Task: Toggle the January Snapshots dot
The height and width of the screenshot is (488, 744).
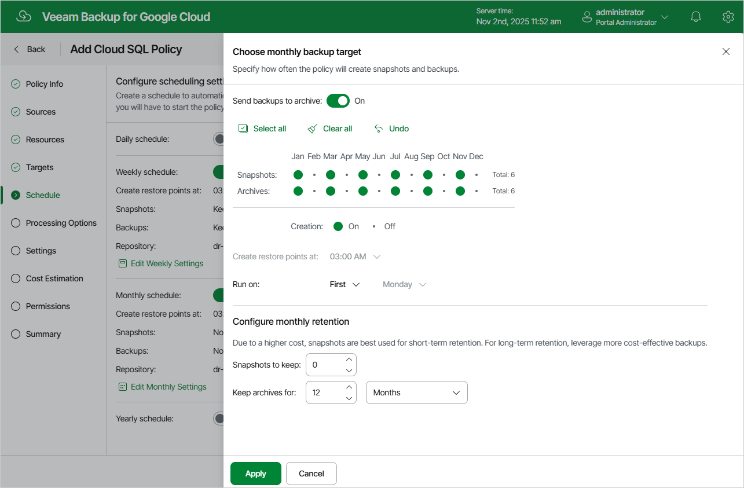Action: 298,175
